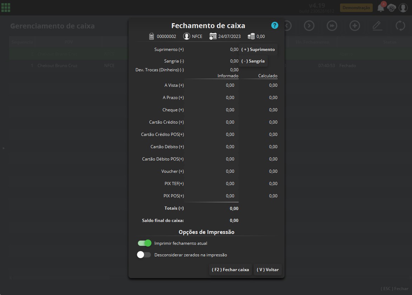The height and width of the screenshot is (295, 412).
Task: Click the (F2) Fechar caixa button
Action: click(231, 270)
